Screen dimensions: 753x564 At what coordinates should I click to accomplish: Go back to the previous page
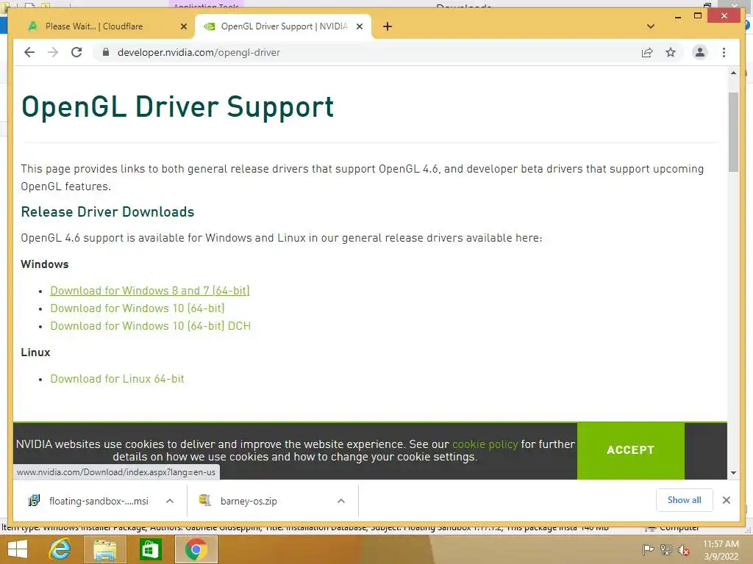click(29, 52)
